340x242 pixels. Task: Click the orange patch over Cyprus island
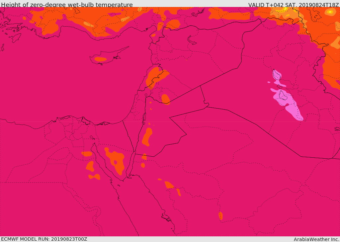point(101,59)
